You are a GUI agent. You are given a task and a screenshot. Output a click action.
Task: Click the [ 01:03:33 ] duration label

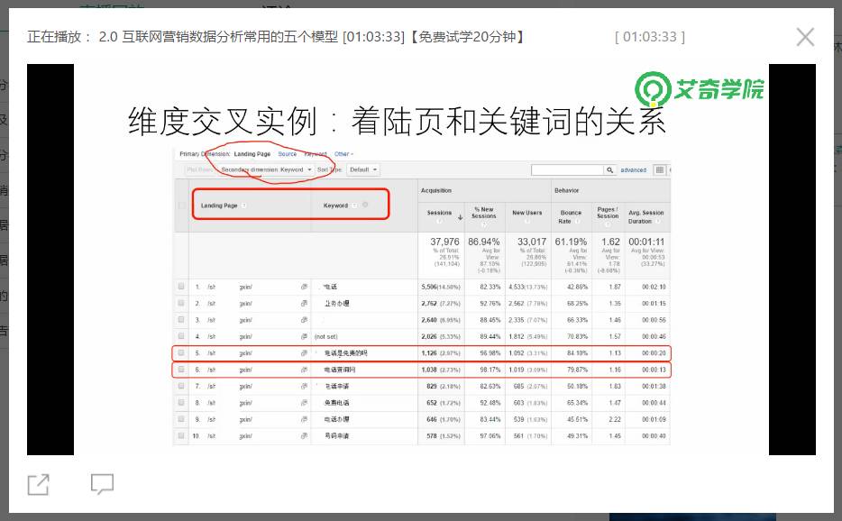tap(650, 37)
